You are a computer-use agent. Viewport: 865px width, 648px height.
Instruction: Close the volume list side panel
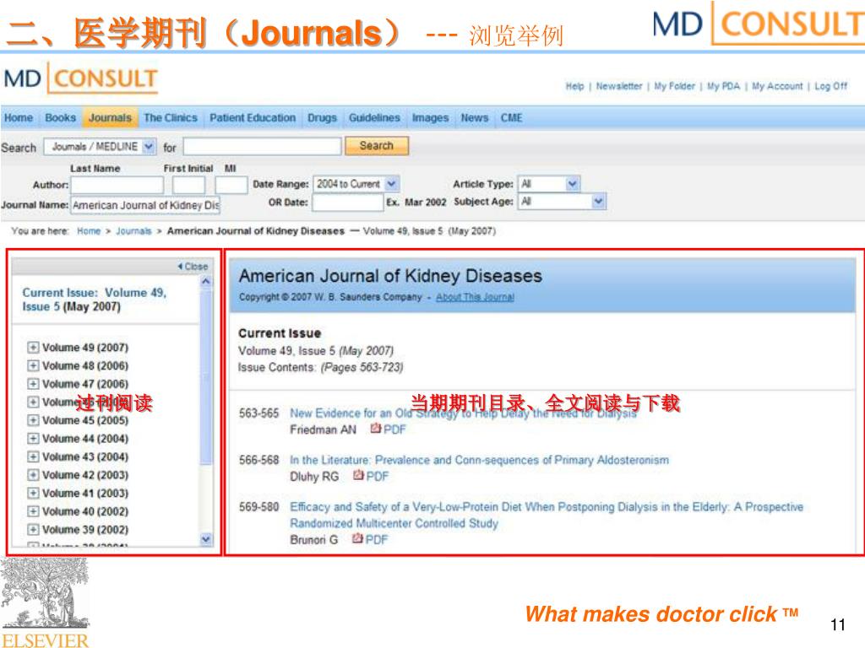point(193,266)
